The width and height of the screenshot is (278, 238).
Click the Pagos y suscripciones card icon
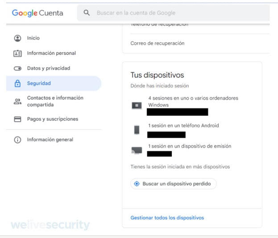pyautogui.click(x=18, y=119)
